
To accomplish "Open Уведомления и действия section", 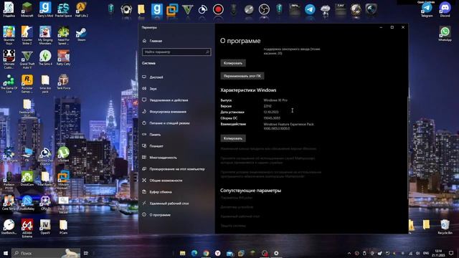I will (x=169, y=100).
